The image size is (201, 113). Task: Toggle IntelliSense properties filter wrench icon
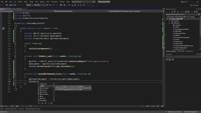pos(45,103)
